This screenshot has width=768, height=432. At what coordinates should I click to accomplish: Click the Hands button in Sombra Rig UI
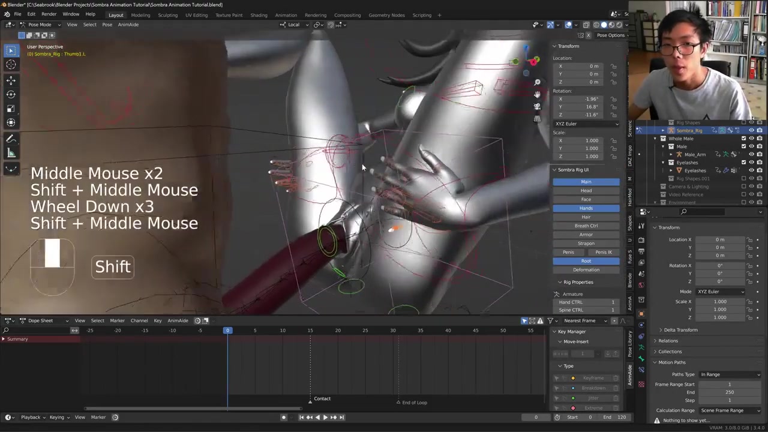[x=586, y=208]
